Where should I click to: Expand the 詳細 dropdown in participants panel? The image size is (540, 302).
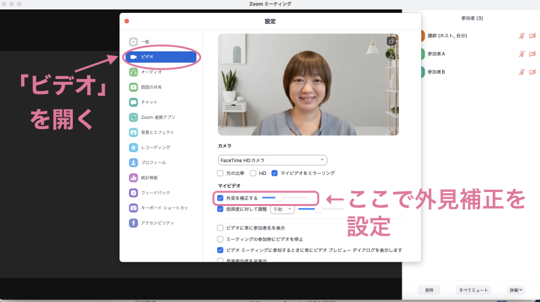coord(516,290)
